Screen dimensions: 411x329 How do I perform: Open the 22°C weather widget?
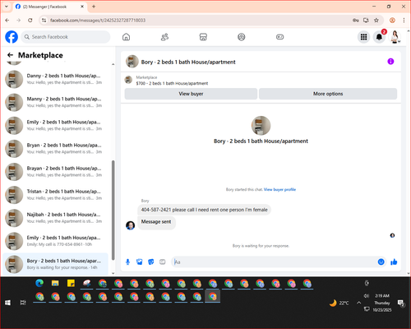[339, 303]
